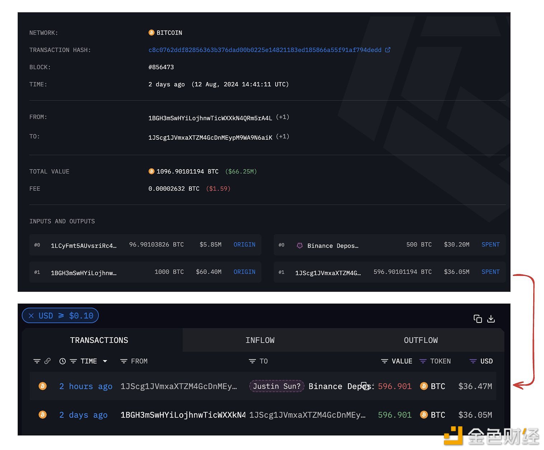Open the ORIGIN link for input 1LCyFmt5AUvsriRc4…
The width and height of the screenshot is (544, 450).
(244, 244)
